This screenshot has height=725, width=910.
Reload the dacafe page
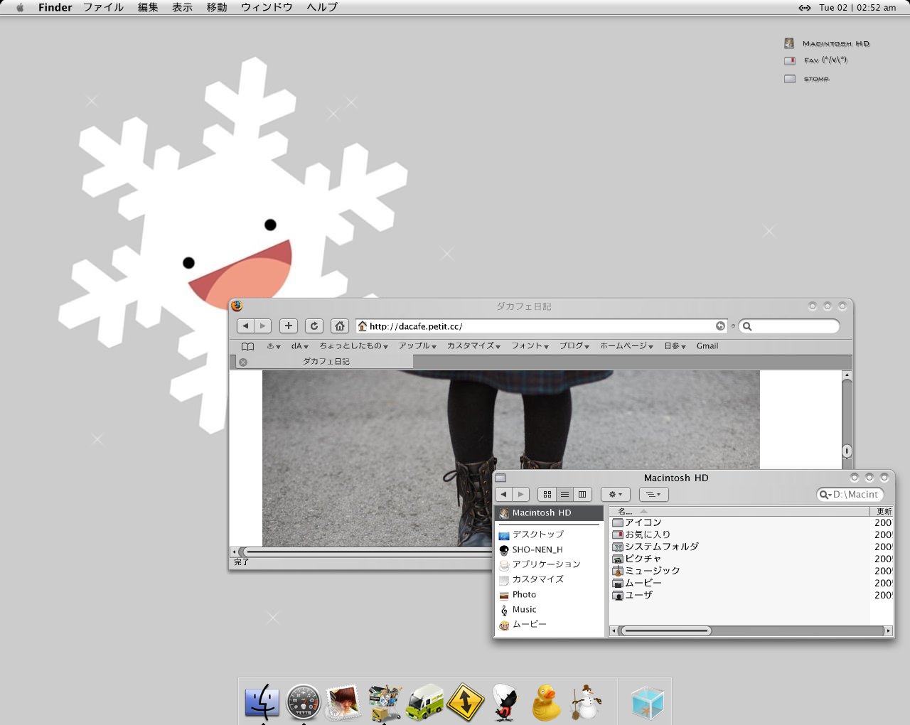pos(314,326)
